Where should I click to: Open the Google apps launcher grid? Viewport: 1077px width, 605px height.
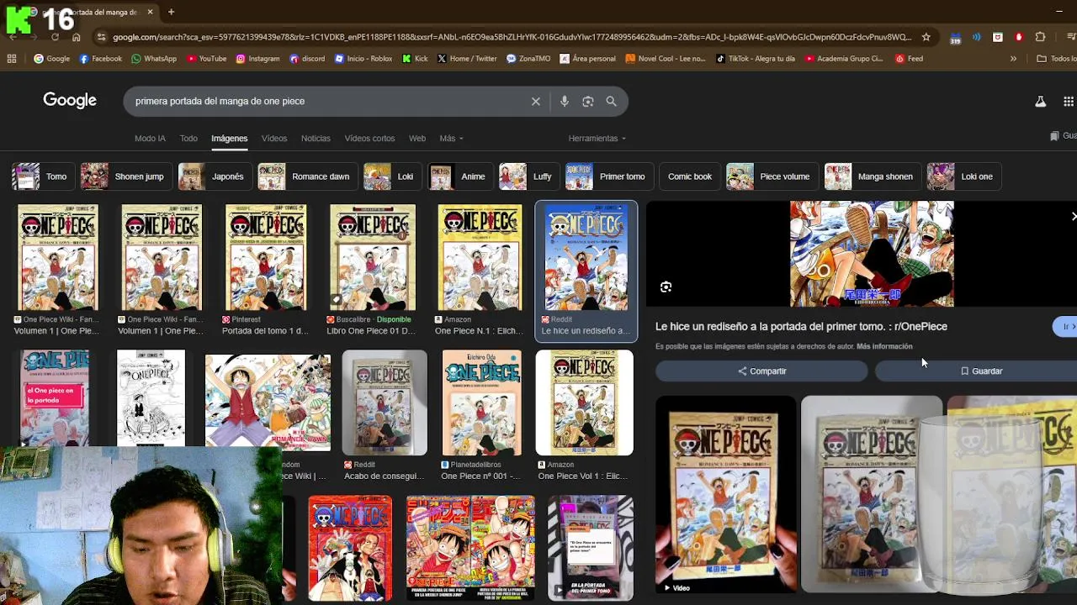pyautogui.click(x=1069, y=101)
